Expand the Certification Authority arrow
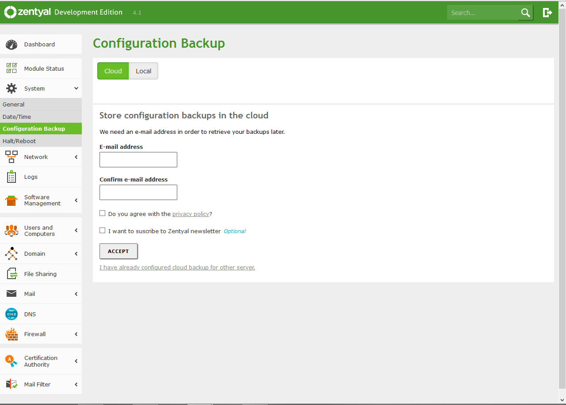Viewport: 566px width, 405px height. coord(76,361)
